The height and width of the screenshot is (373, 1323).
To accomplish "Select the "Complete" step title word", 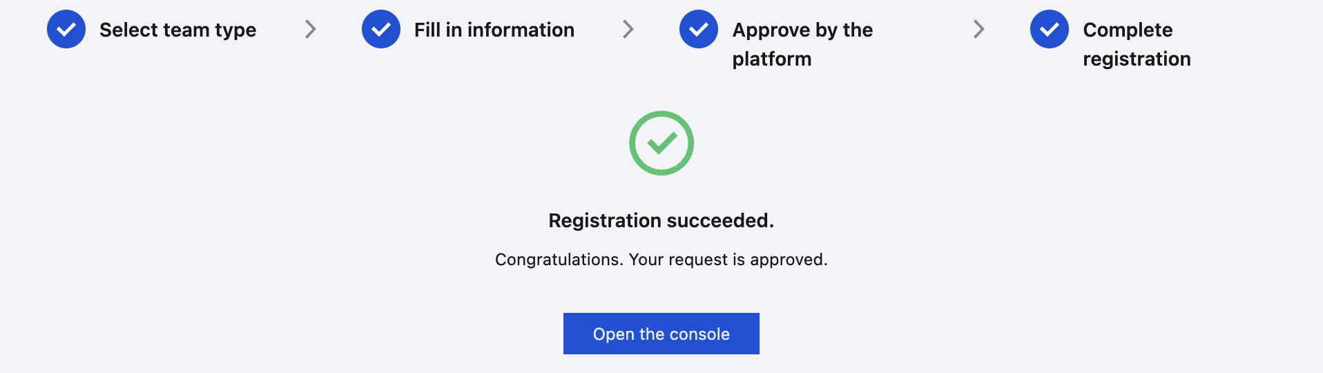I will coord(1128,30).
